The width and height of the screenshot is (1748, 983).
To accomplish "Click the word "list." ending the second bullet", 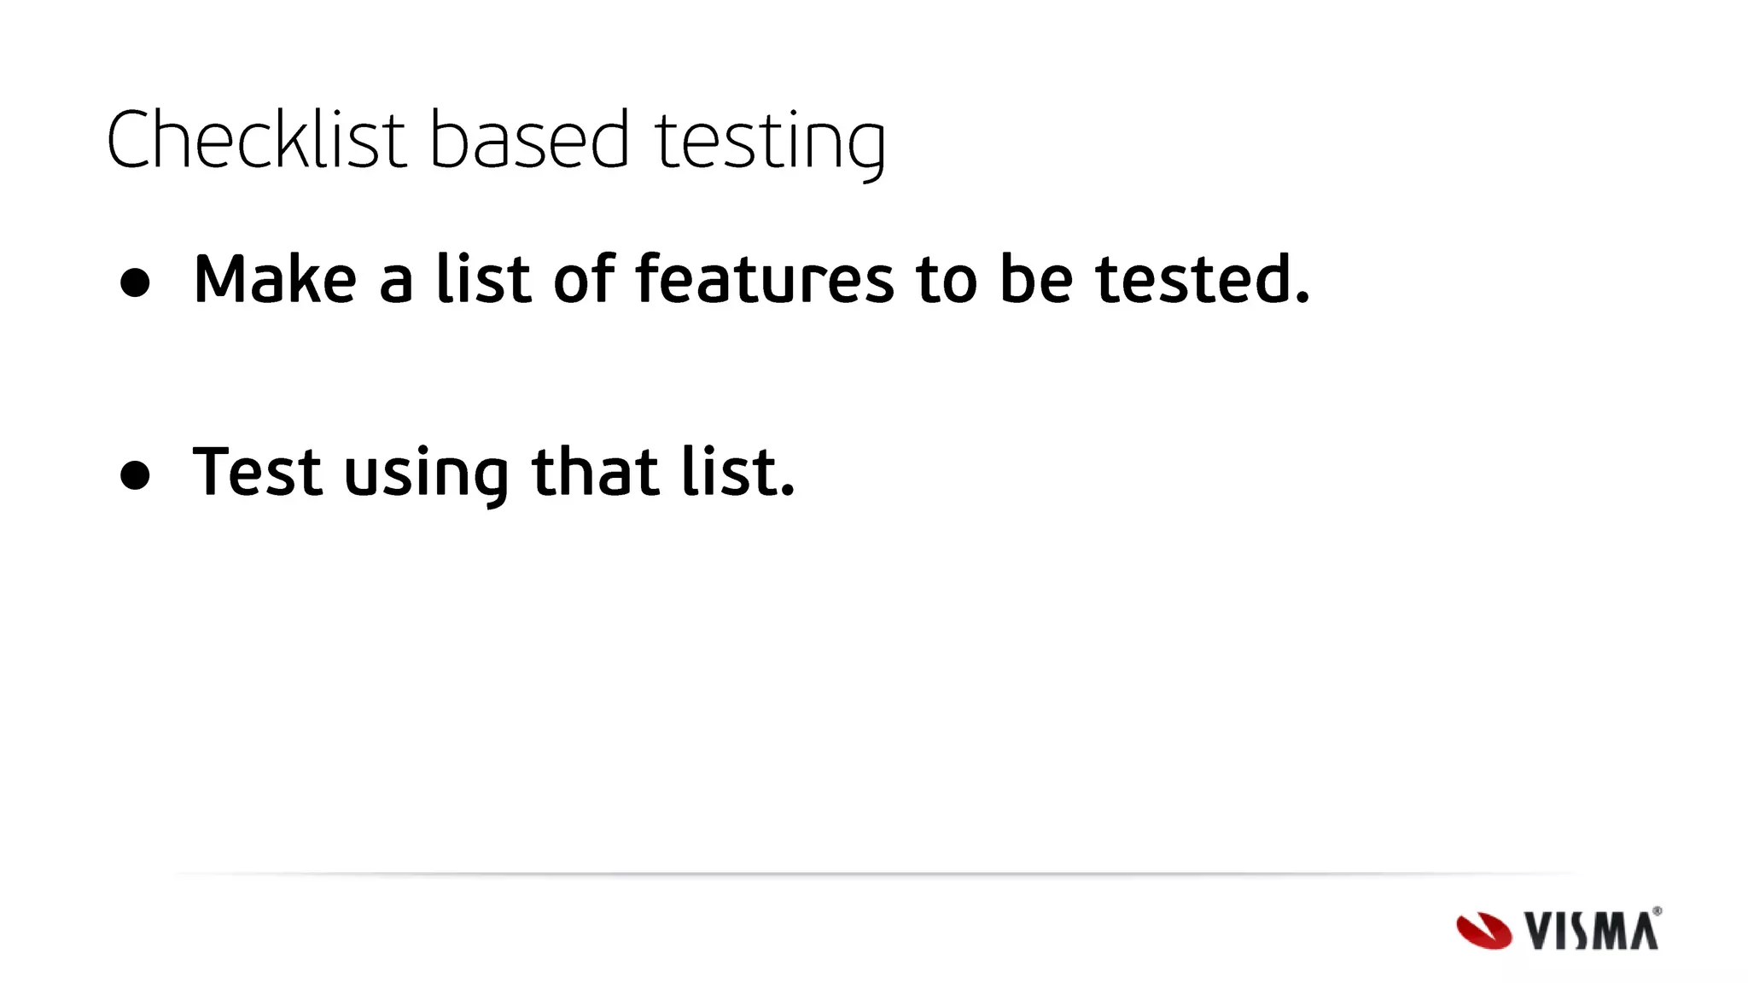I will 738,471.
